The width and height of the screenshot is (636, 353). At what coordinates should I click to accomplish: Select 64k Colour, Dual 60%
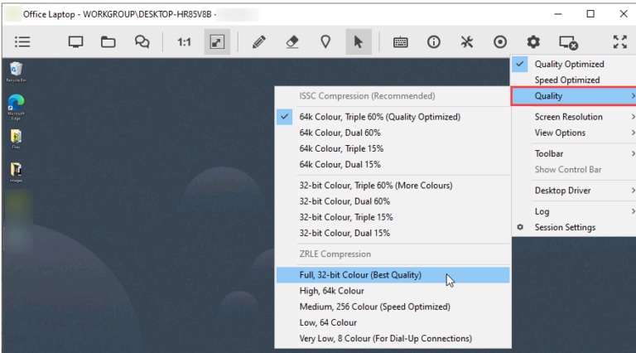tap(393, 133)
